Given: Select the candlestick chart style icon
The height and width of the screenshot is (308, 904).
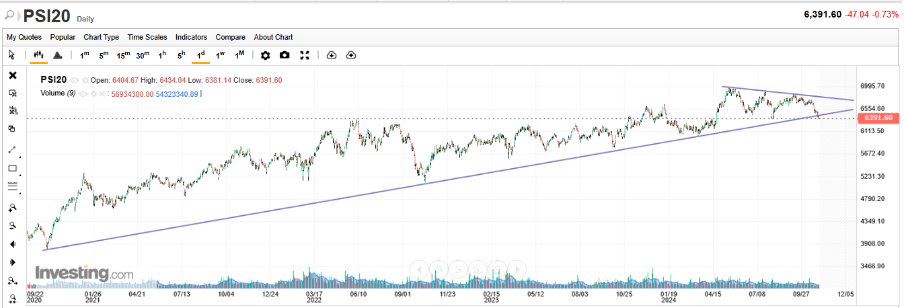Looking at the screenshot, I should [38, 55].
